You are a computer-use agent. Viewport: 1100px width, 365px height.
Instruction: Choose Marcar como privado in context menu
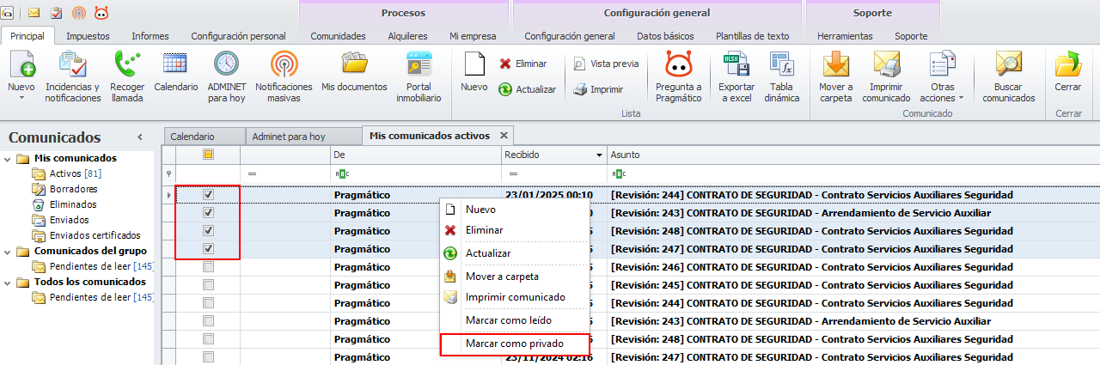pos(514,344)
